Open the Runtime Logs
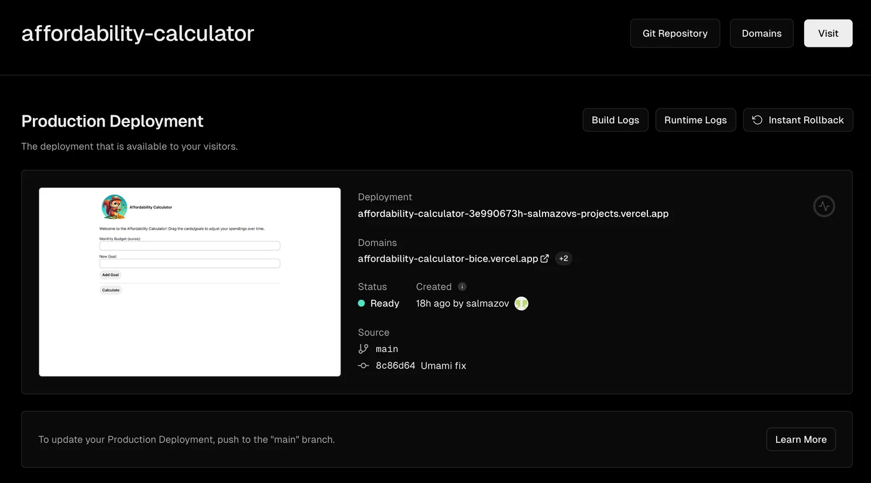Screen dimensions: 871x483 (695, 120)
